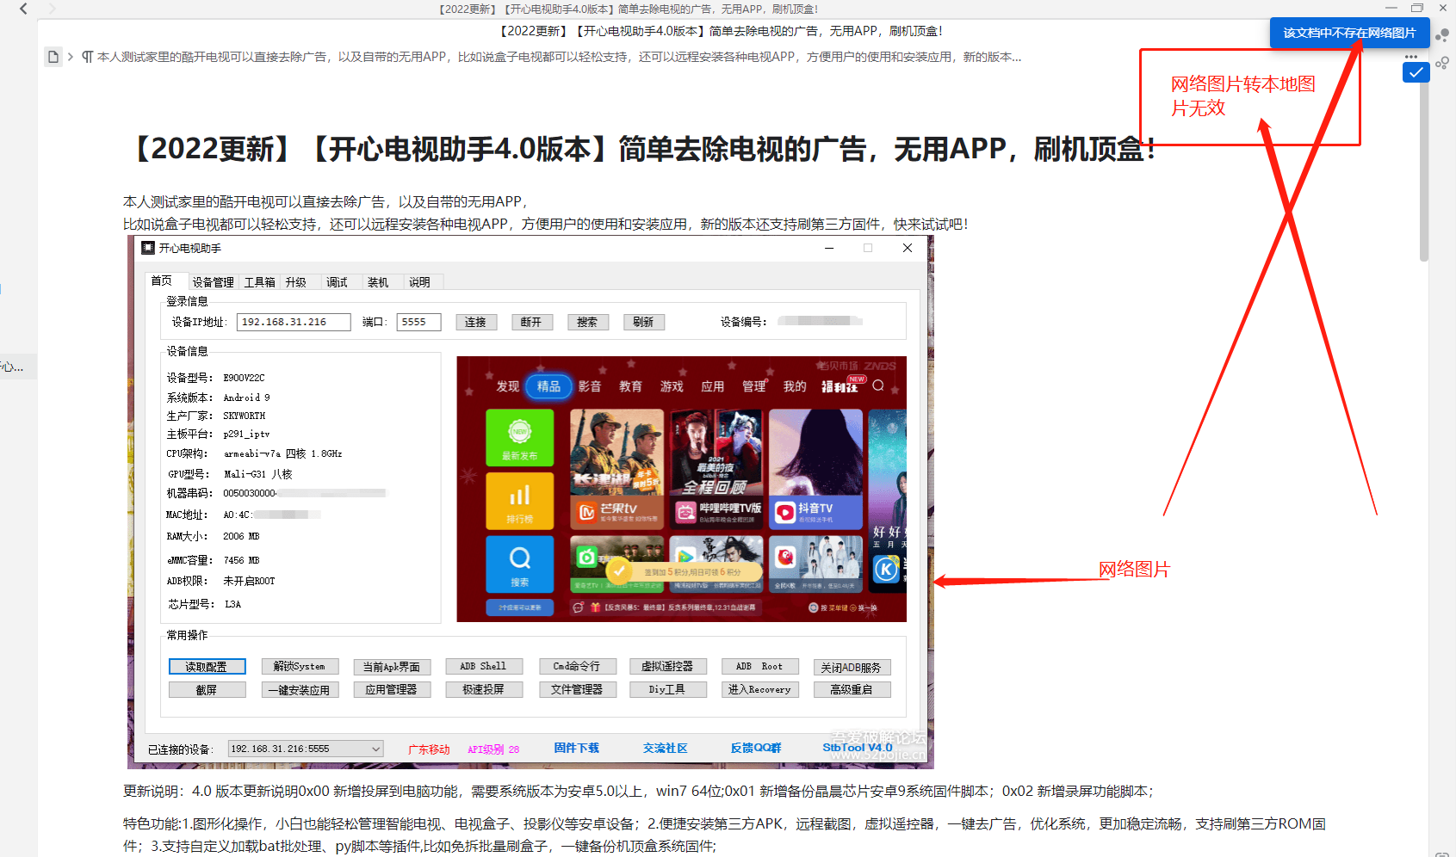Open the three-dot more options menu
Image resolution: width=1456 pixels, height=857 pixels.
click(x=1411, y=57)
